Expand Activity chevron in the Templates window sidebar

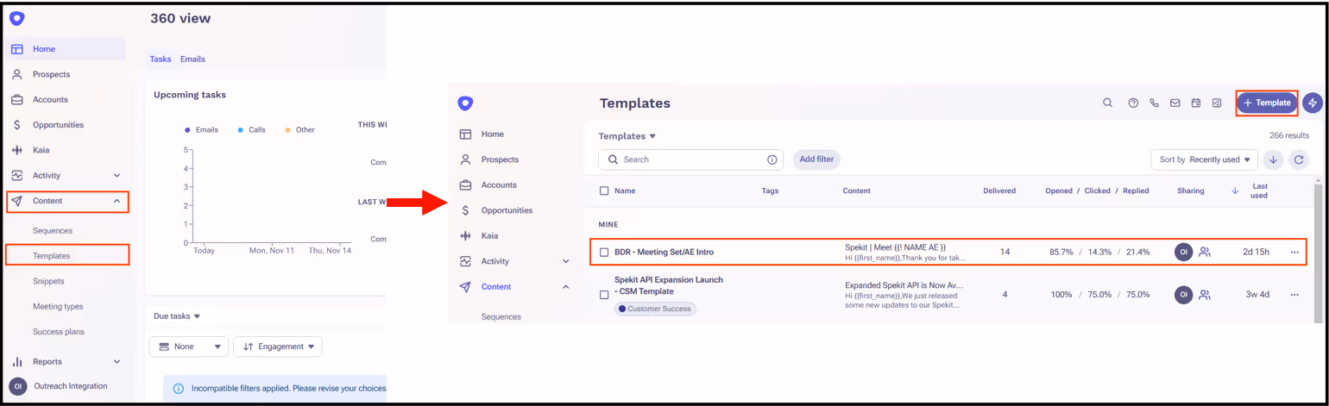(566, 261)
